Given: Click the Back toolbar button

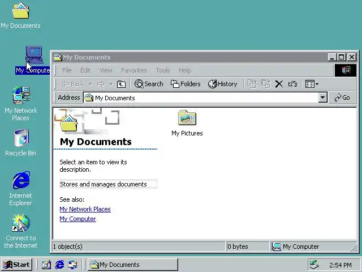Looking at the screenshot, I should (73, 84).
